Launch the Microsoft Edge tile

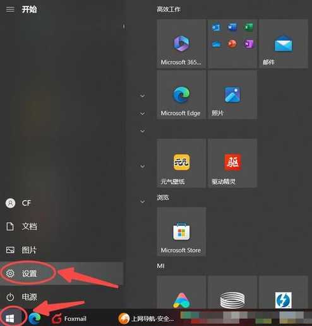click(x=181, y=95)
